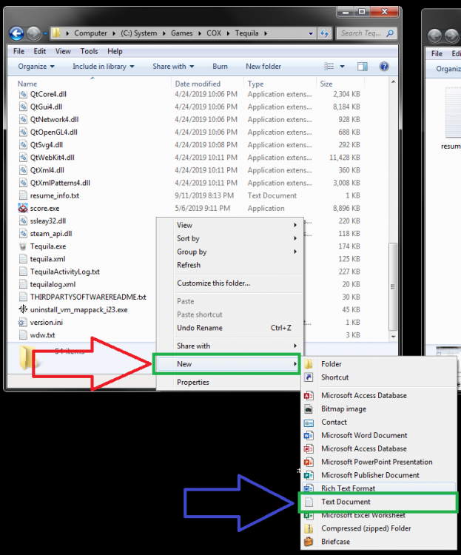461x555 pixels.
Task: Open Explorer help via question mark icon
Action: [384, 66]
